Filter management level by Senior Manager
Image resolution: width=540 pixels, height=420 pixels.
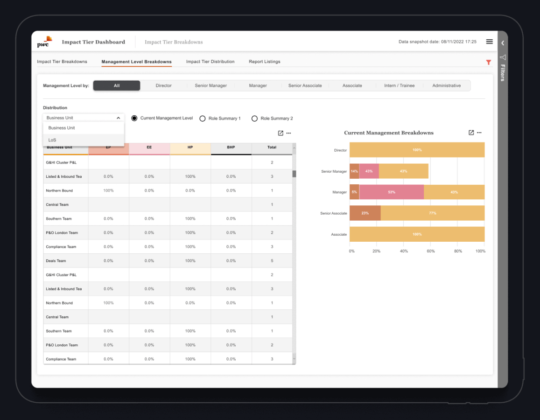210,86
